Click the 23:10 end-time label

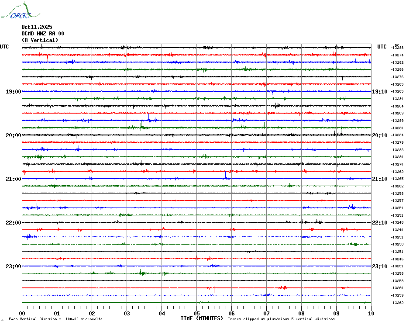pos(380,266)
